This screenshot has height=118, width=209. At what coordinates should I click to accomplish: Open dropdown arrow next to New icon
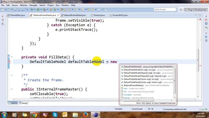pyautogui.click(x=6, y=10)
